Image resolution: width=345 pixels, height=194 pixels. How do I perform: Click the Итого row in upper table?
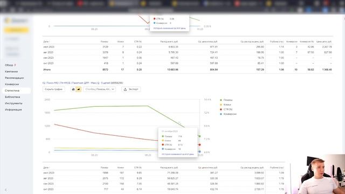(188, 70)
